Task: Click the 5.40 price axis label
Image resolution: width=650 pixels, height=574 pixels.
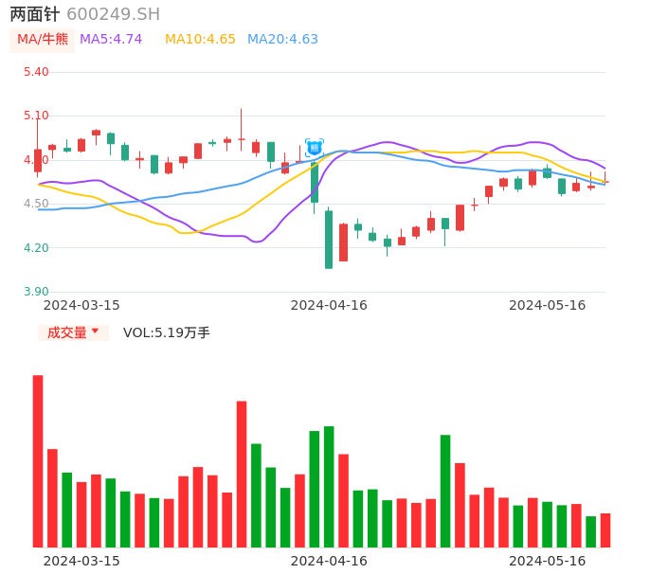Action: pos(36,72)
